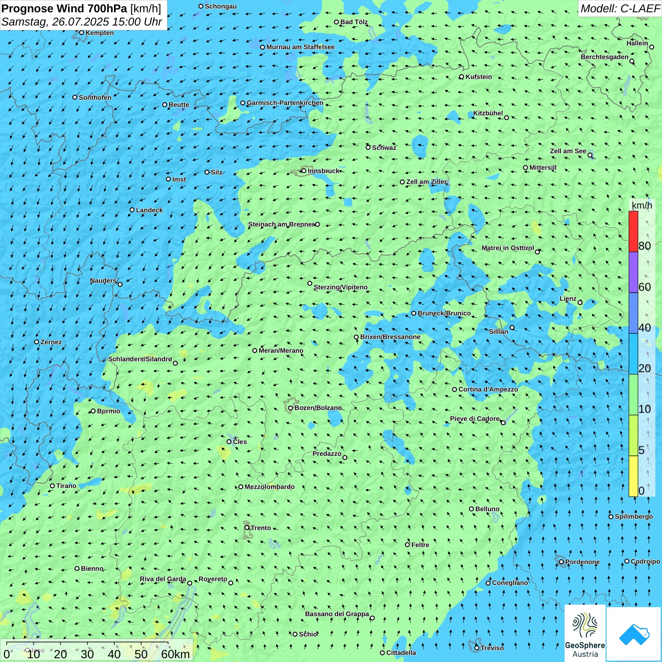The width and height of the screenshot is (662, 662).
Task: Click the 'Mezzolombardo' label
Action: click(270, 487)
